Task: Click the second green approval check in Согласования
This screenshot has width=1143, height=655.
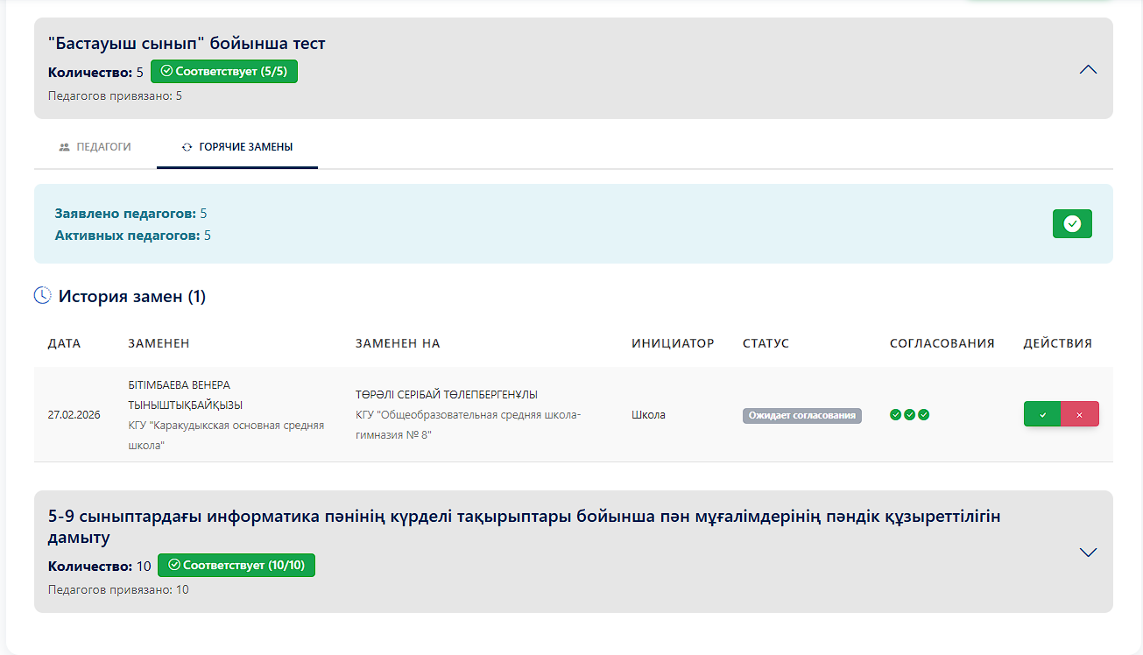Action: click(910, 414)
